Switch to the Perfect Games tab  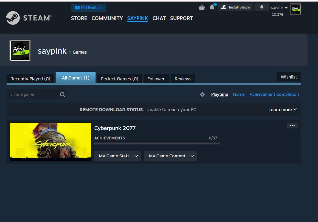pyautogui.click(x=119, y=79)
